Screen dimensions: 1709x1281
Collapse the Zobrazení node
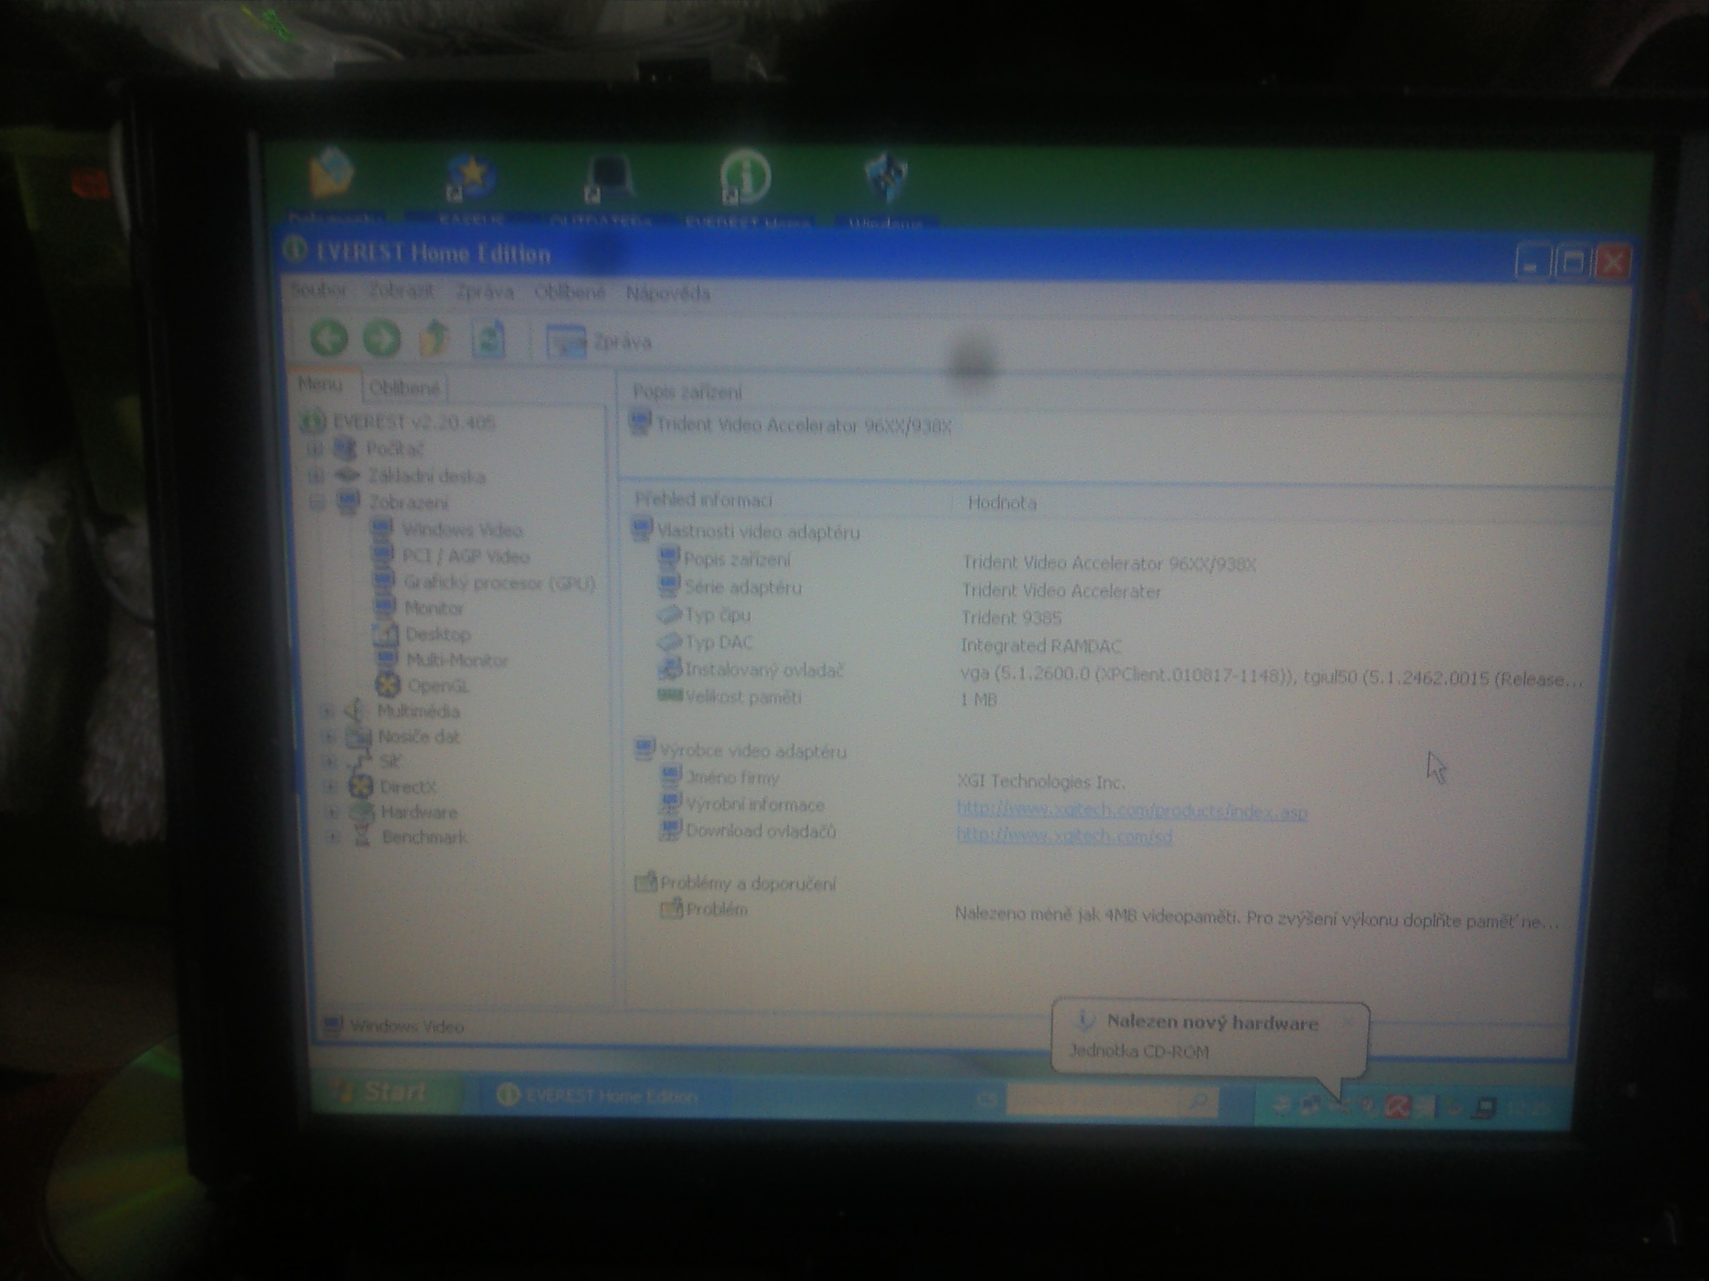[316, 503]
